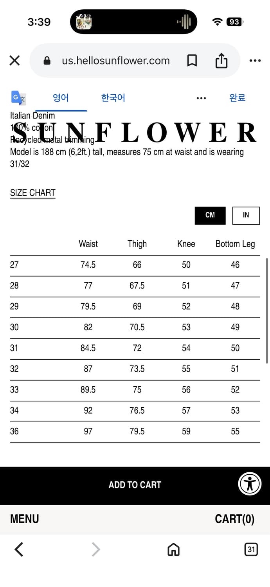Open the accessibility widget icon
The image size is (270, 587).
click(250, 484)
